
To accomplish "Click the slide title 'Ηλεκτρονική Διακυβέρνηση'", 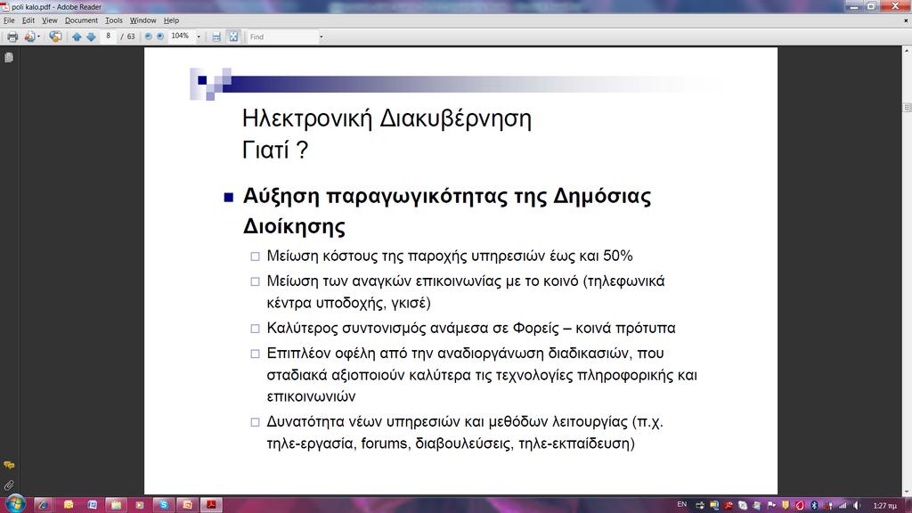I will tap(387, 119).
